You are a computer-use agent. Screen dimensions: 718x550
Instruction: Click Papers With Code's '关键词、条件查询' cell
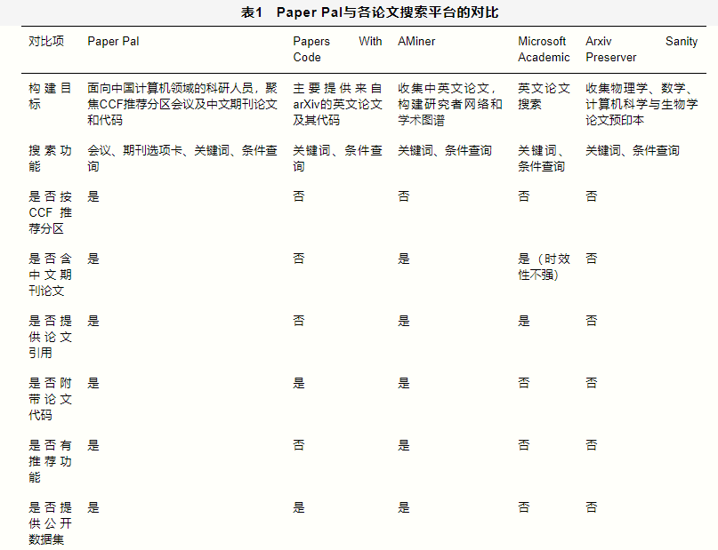coord(337,158)
